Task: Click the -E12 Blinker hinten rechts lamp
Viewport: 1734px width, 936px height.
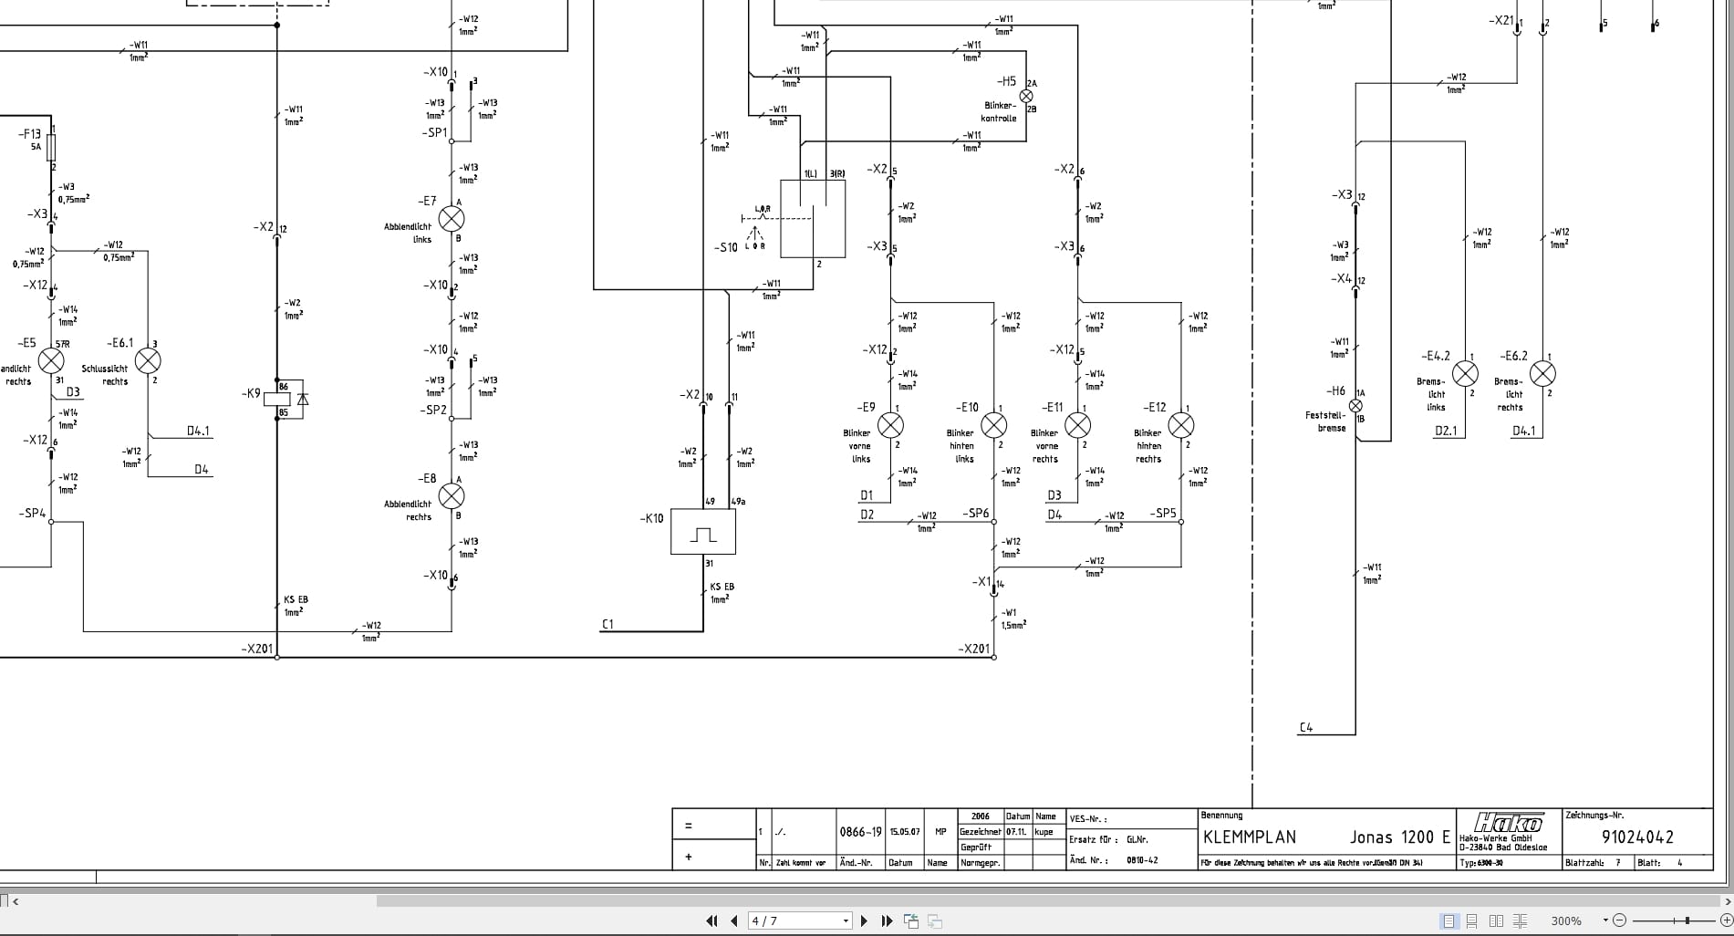Action: tap(1181, 425)
